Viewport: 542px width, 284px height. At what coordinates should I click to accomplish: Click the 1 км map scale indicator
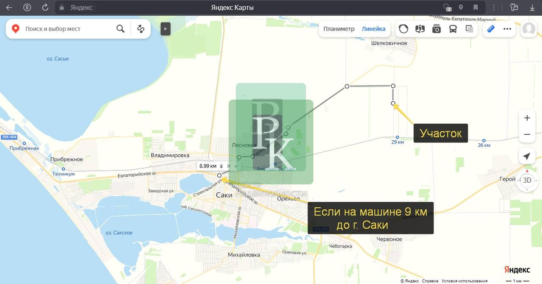pyautogui.click(x=517, y=281)
